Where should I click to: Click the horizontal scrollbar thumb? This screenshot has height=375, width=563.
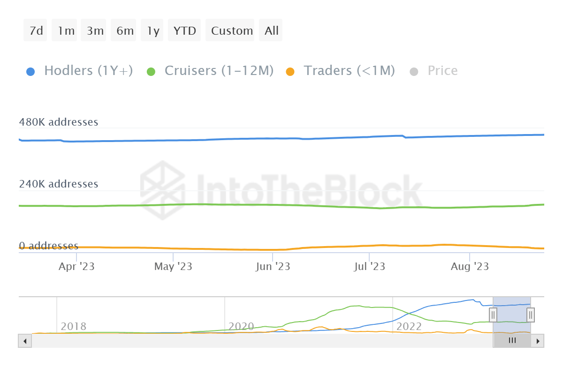coord(512,341)
